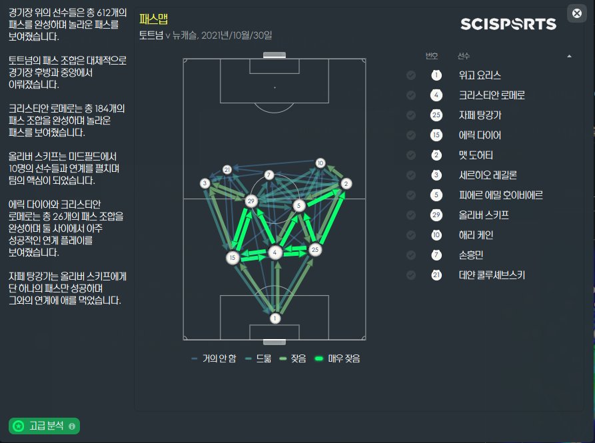
Task: Select player node 10 on pitch
Action: click(x=320, y=163)
